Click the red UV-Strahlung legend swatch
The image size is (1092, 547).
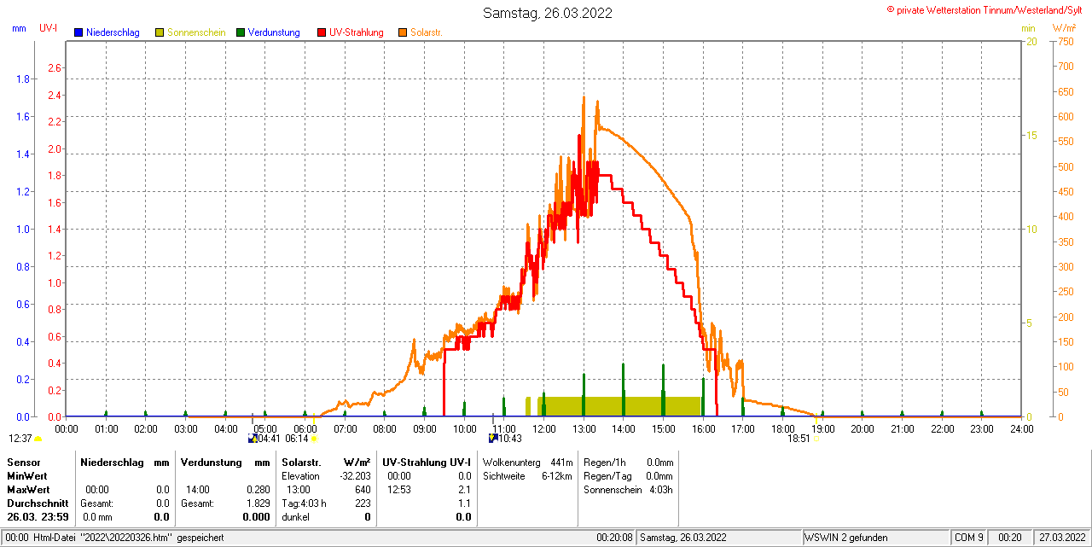[322, 32]
